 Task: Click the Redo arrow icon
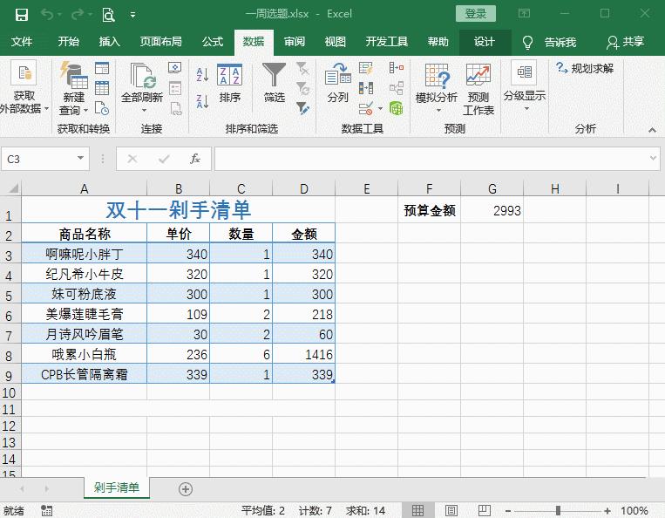(78, 15)
